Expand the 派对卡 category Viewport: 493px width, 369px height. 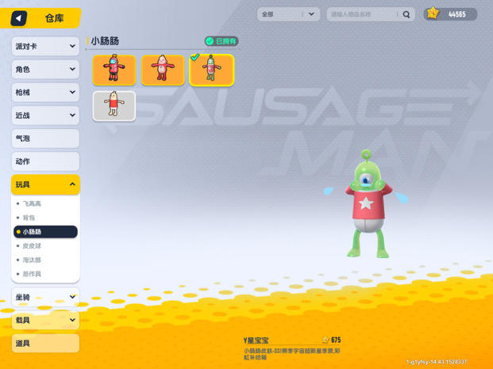(45, 46)
